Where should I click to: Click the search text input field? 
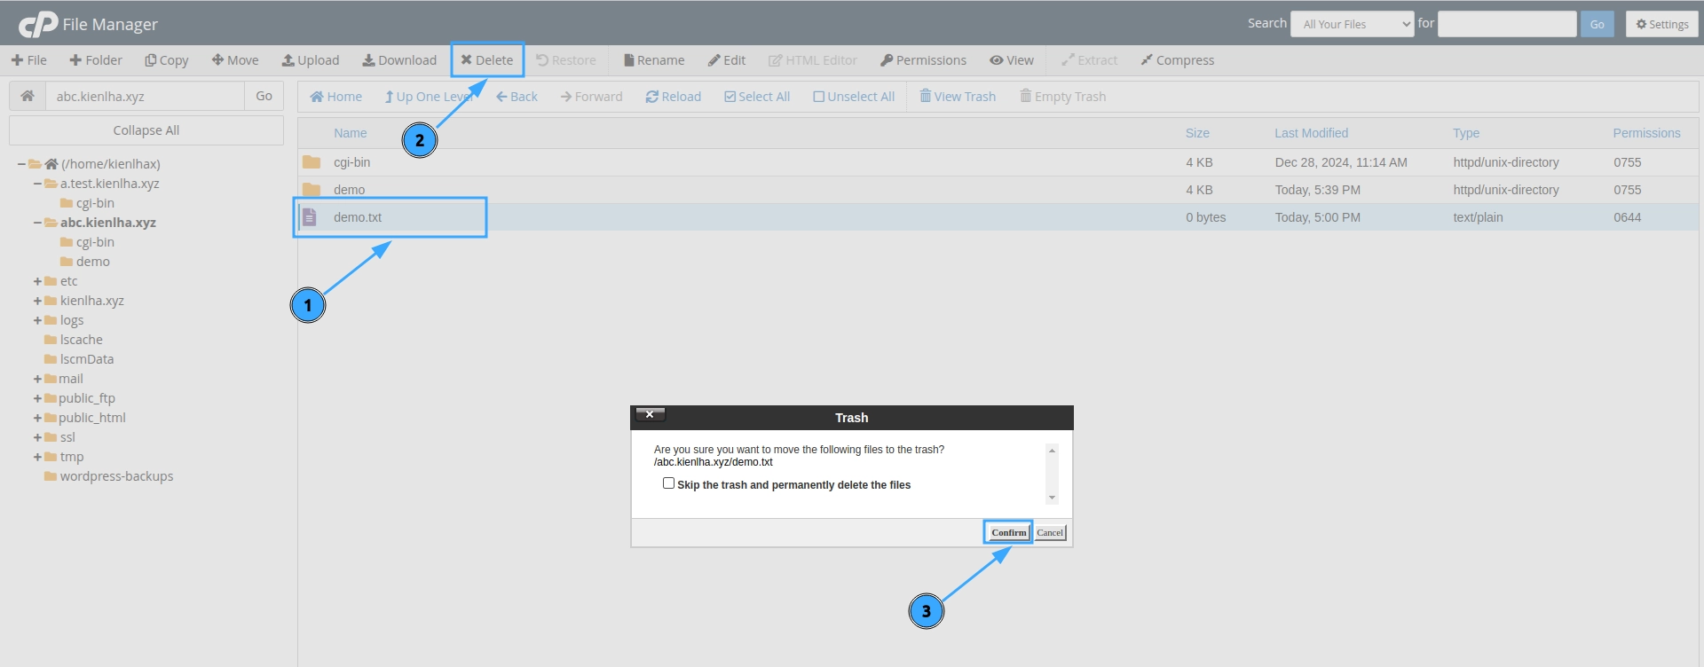[1506, 24]
